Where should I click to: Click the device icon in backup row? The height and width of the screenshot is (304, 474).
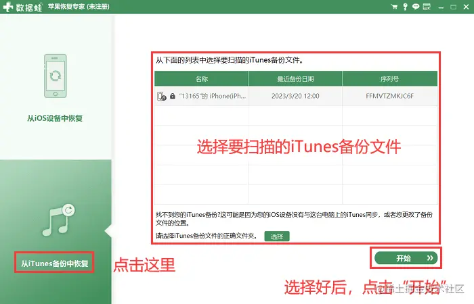(162, 96)
